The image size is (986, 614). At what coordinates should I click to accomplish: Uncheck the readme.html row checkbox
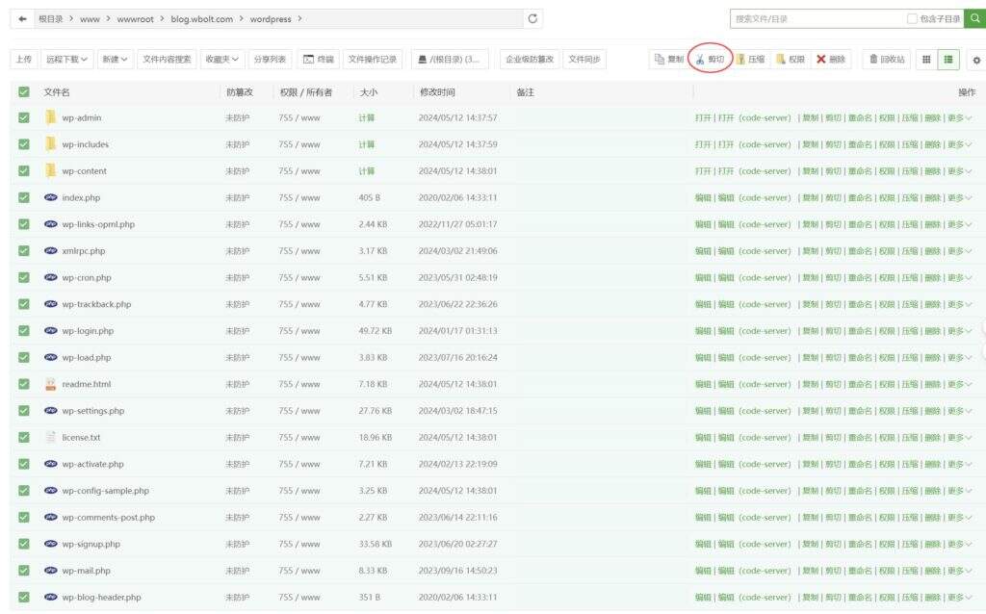(x=24, y=384)
